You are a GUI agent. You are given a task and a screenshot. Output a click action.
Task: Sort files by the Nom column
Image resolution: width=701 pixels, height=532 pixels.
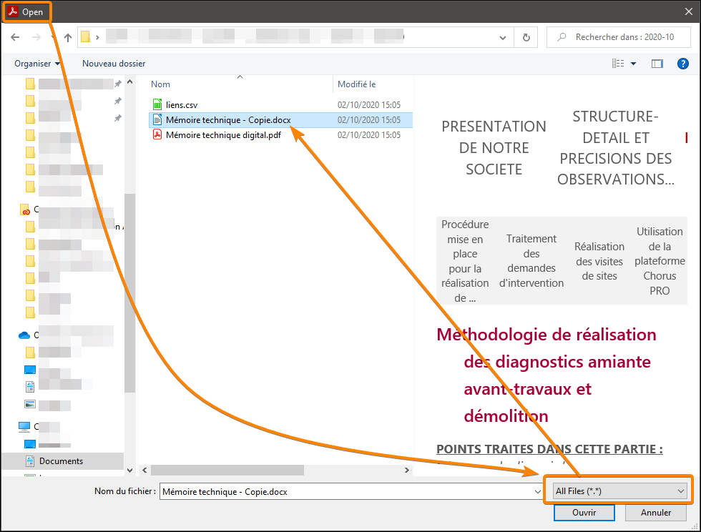click(160, 84)
